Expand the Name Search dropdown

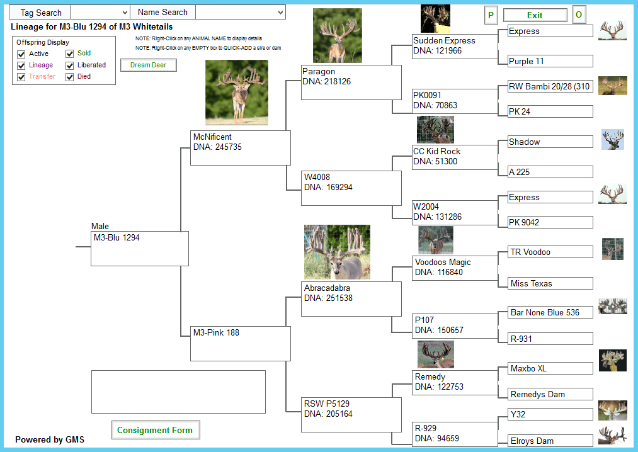click(x=240, y=13)
